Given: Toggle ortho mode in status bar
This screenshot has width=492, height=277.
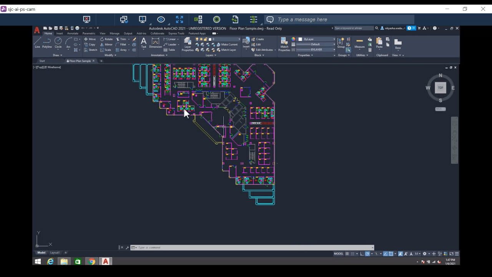Looking at the screenshot, I should click(x=362, y=254).
